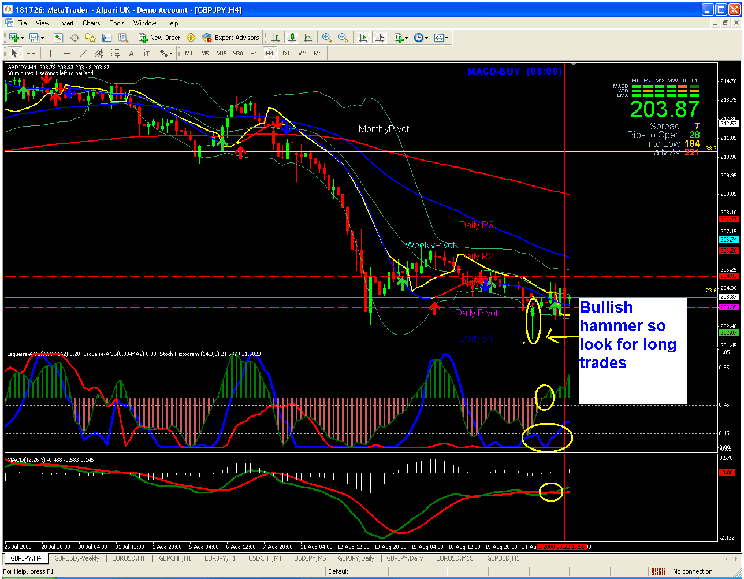
Task: Open the Terminal panel
Action: pos(107,38)
